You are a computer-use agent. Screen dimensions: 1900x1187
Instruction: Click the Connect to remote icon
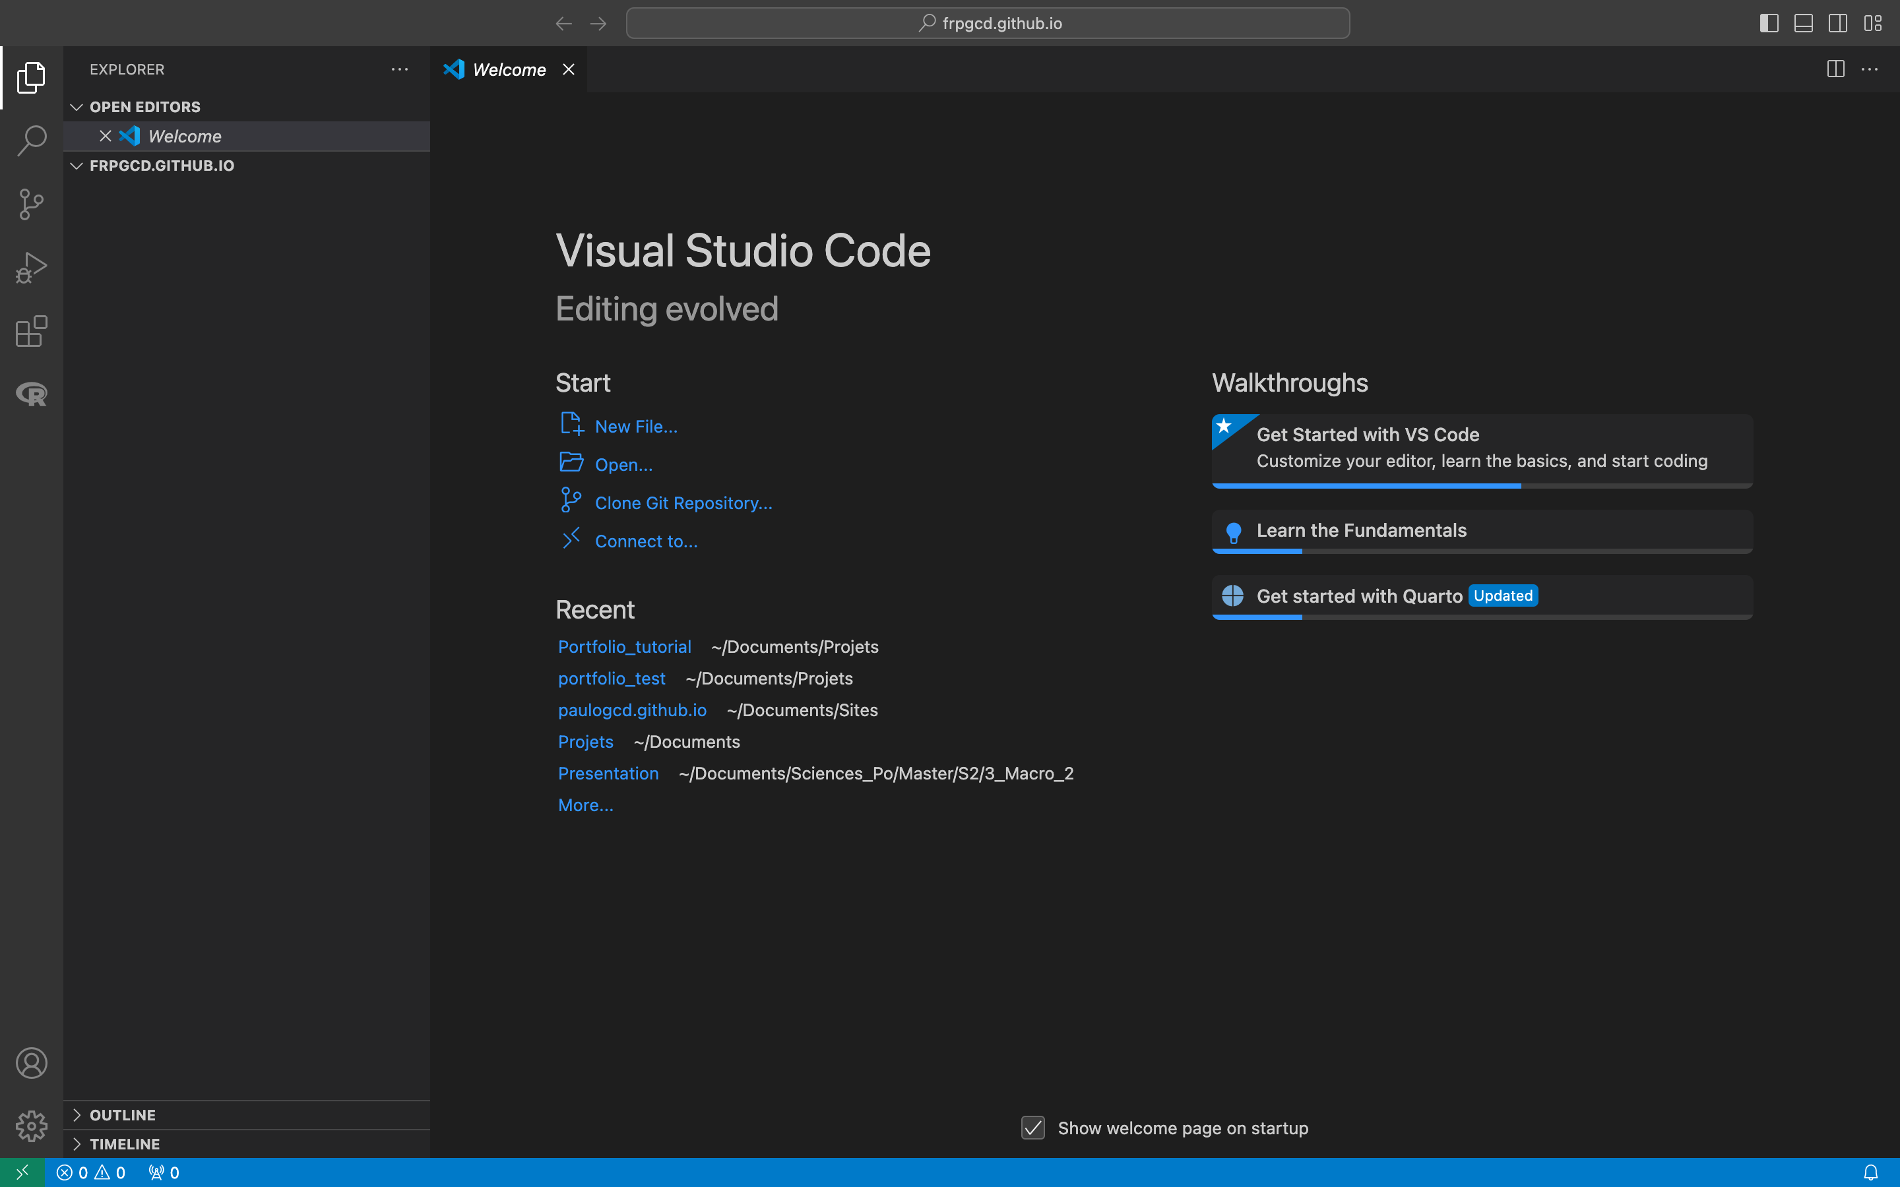[571, 539]
